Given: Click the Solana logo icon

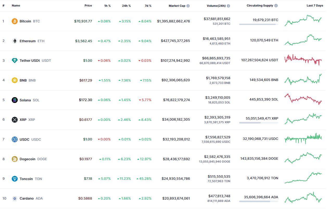Looking at the screenshot, I should pos(15,100).
